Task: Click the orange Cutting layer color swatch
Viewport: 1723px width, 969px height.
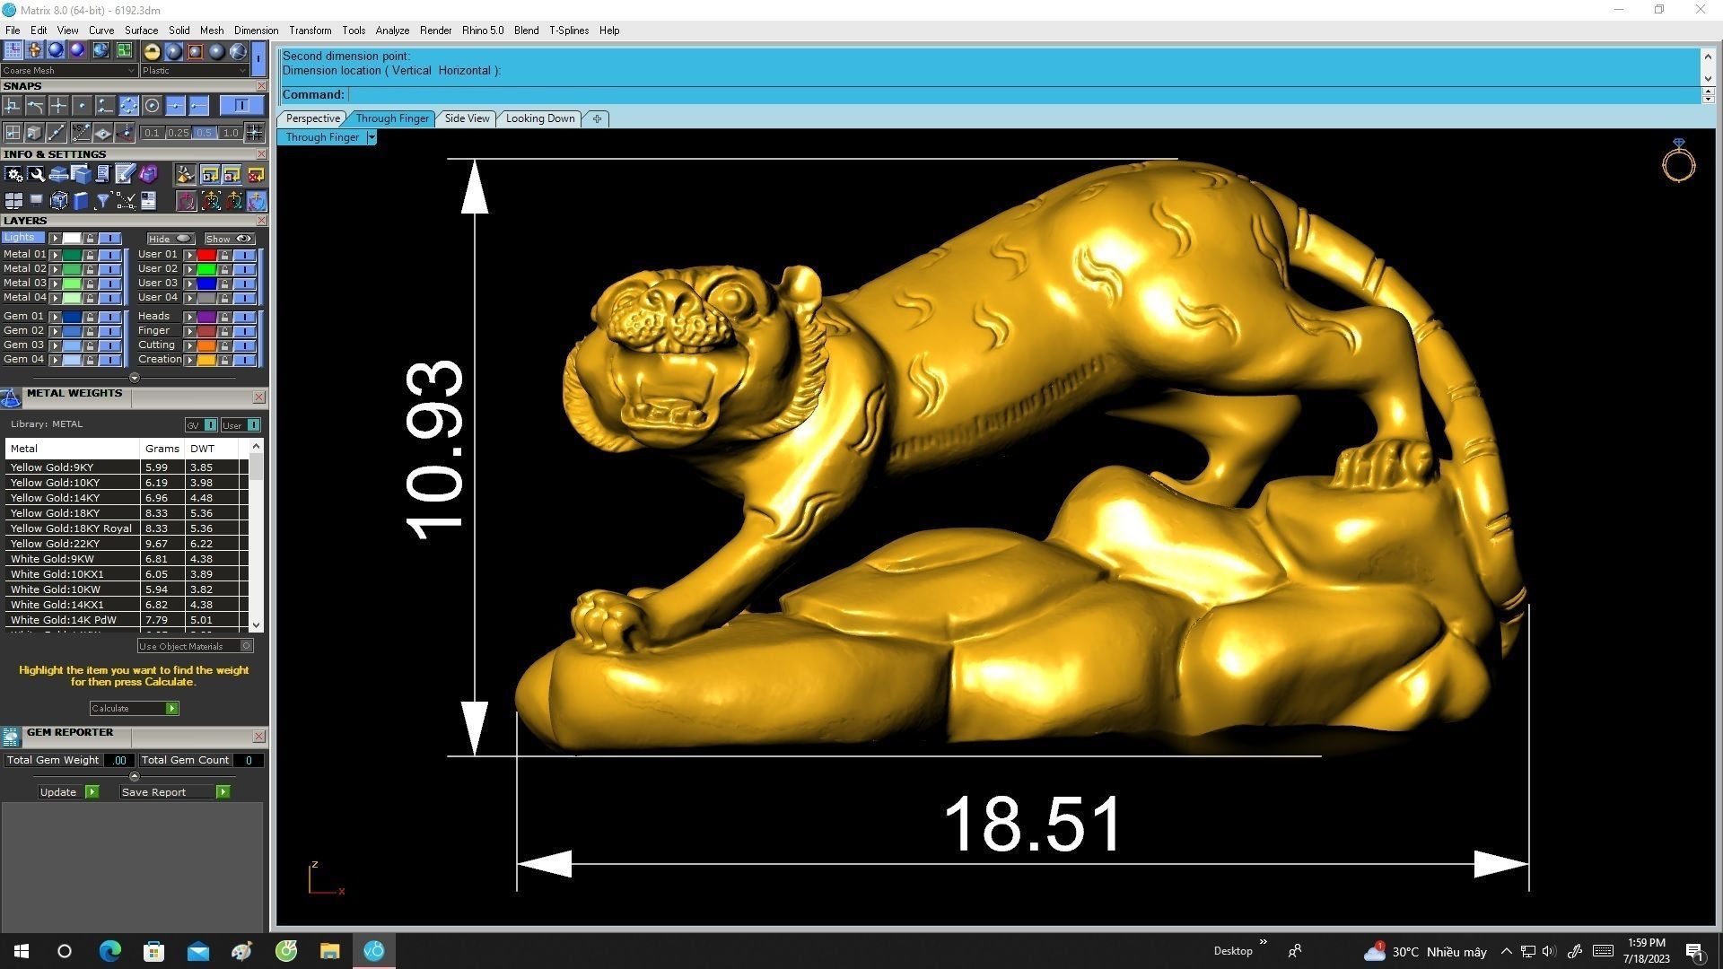Action: [206, 345]
